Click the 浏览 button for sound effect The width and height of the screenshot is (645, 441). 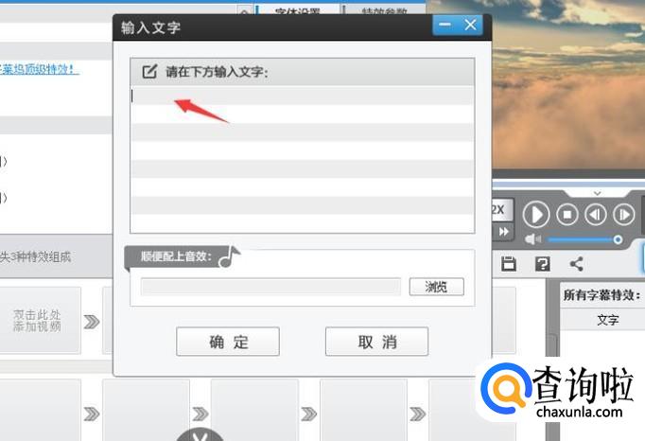coord(436,287)
